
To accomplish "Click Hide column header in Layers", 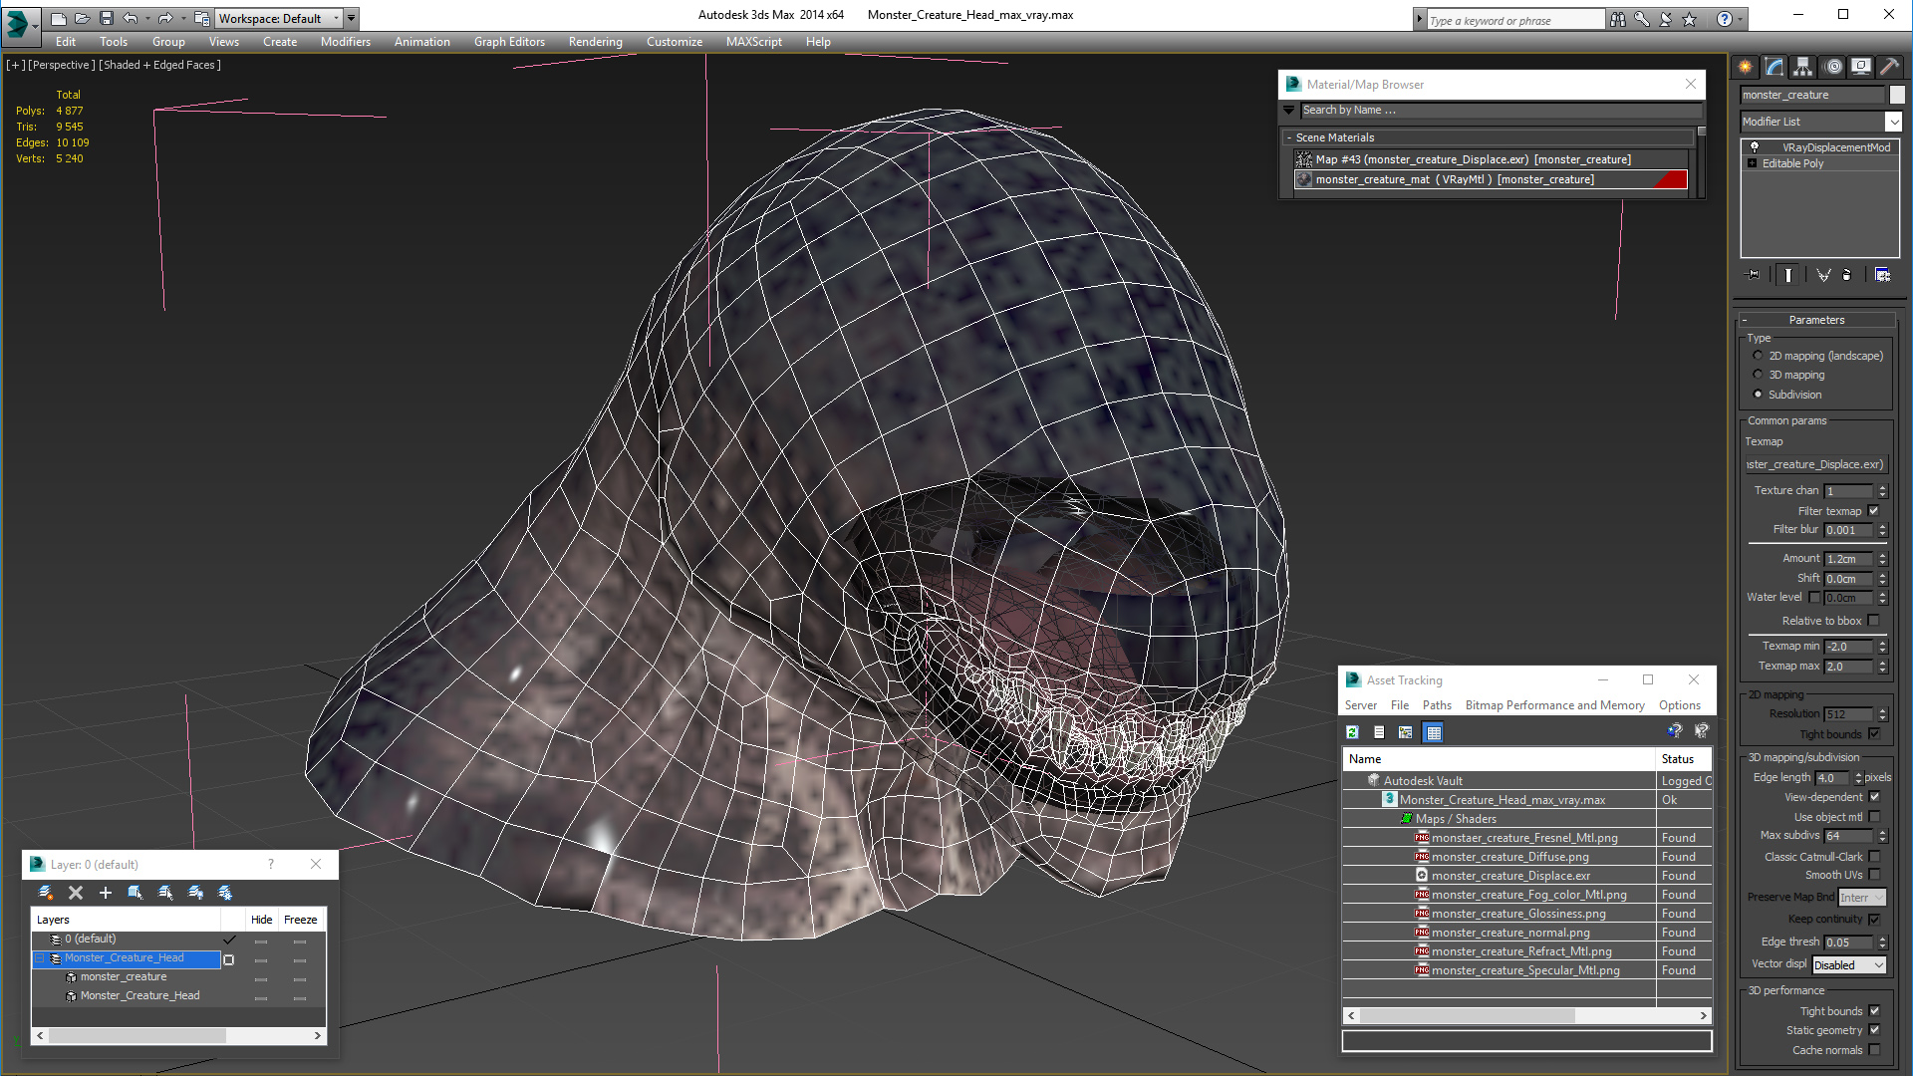I will click(x=261, y=920).
